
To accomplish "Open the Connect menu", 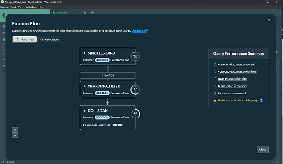I will coord(5,7).
